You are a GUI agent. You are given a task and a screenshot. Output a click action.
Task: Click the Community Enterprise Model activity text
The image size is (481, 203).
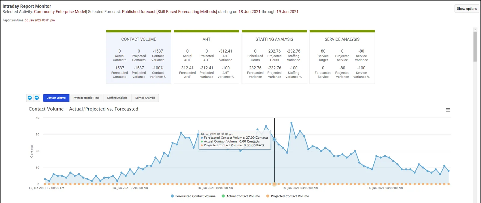coord(60,12)
